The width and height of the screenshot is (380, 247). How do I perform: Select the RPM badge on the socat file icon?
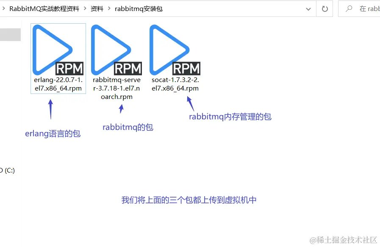(x=186, y=68)
